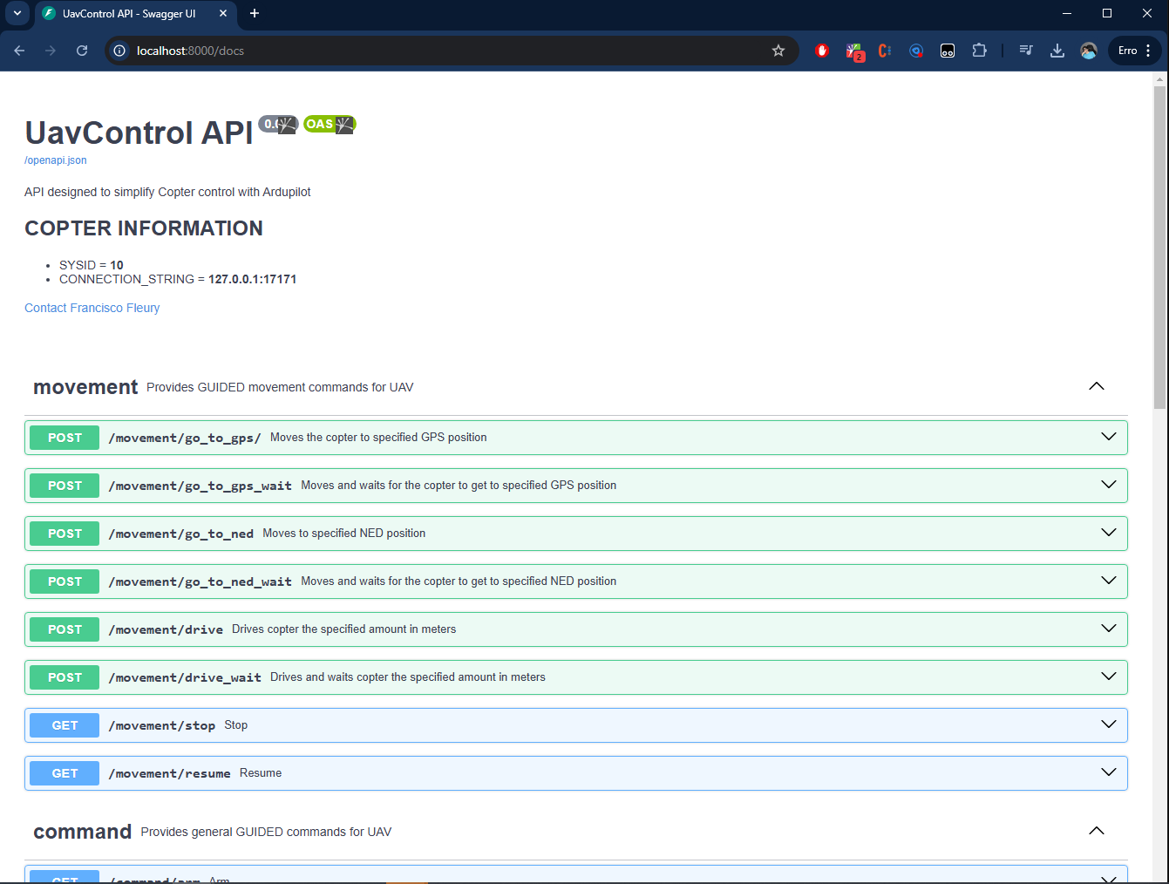Open the tab search dropdown
Image resolution: width=1169 pixels, height=884 pixels.
pos(17,13)
